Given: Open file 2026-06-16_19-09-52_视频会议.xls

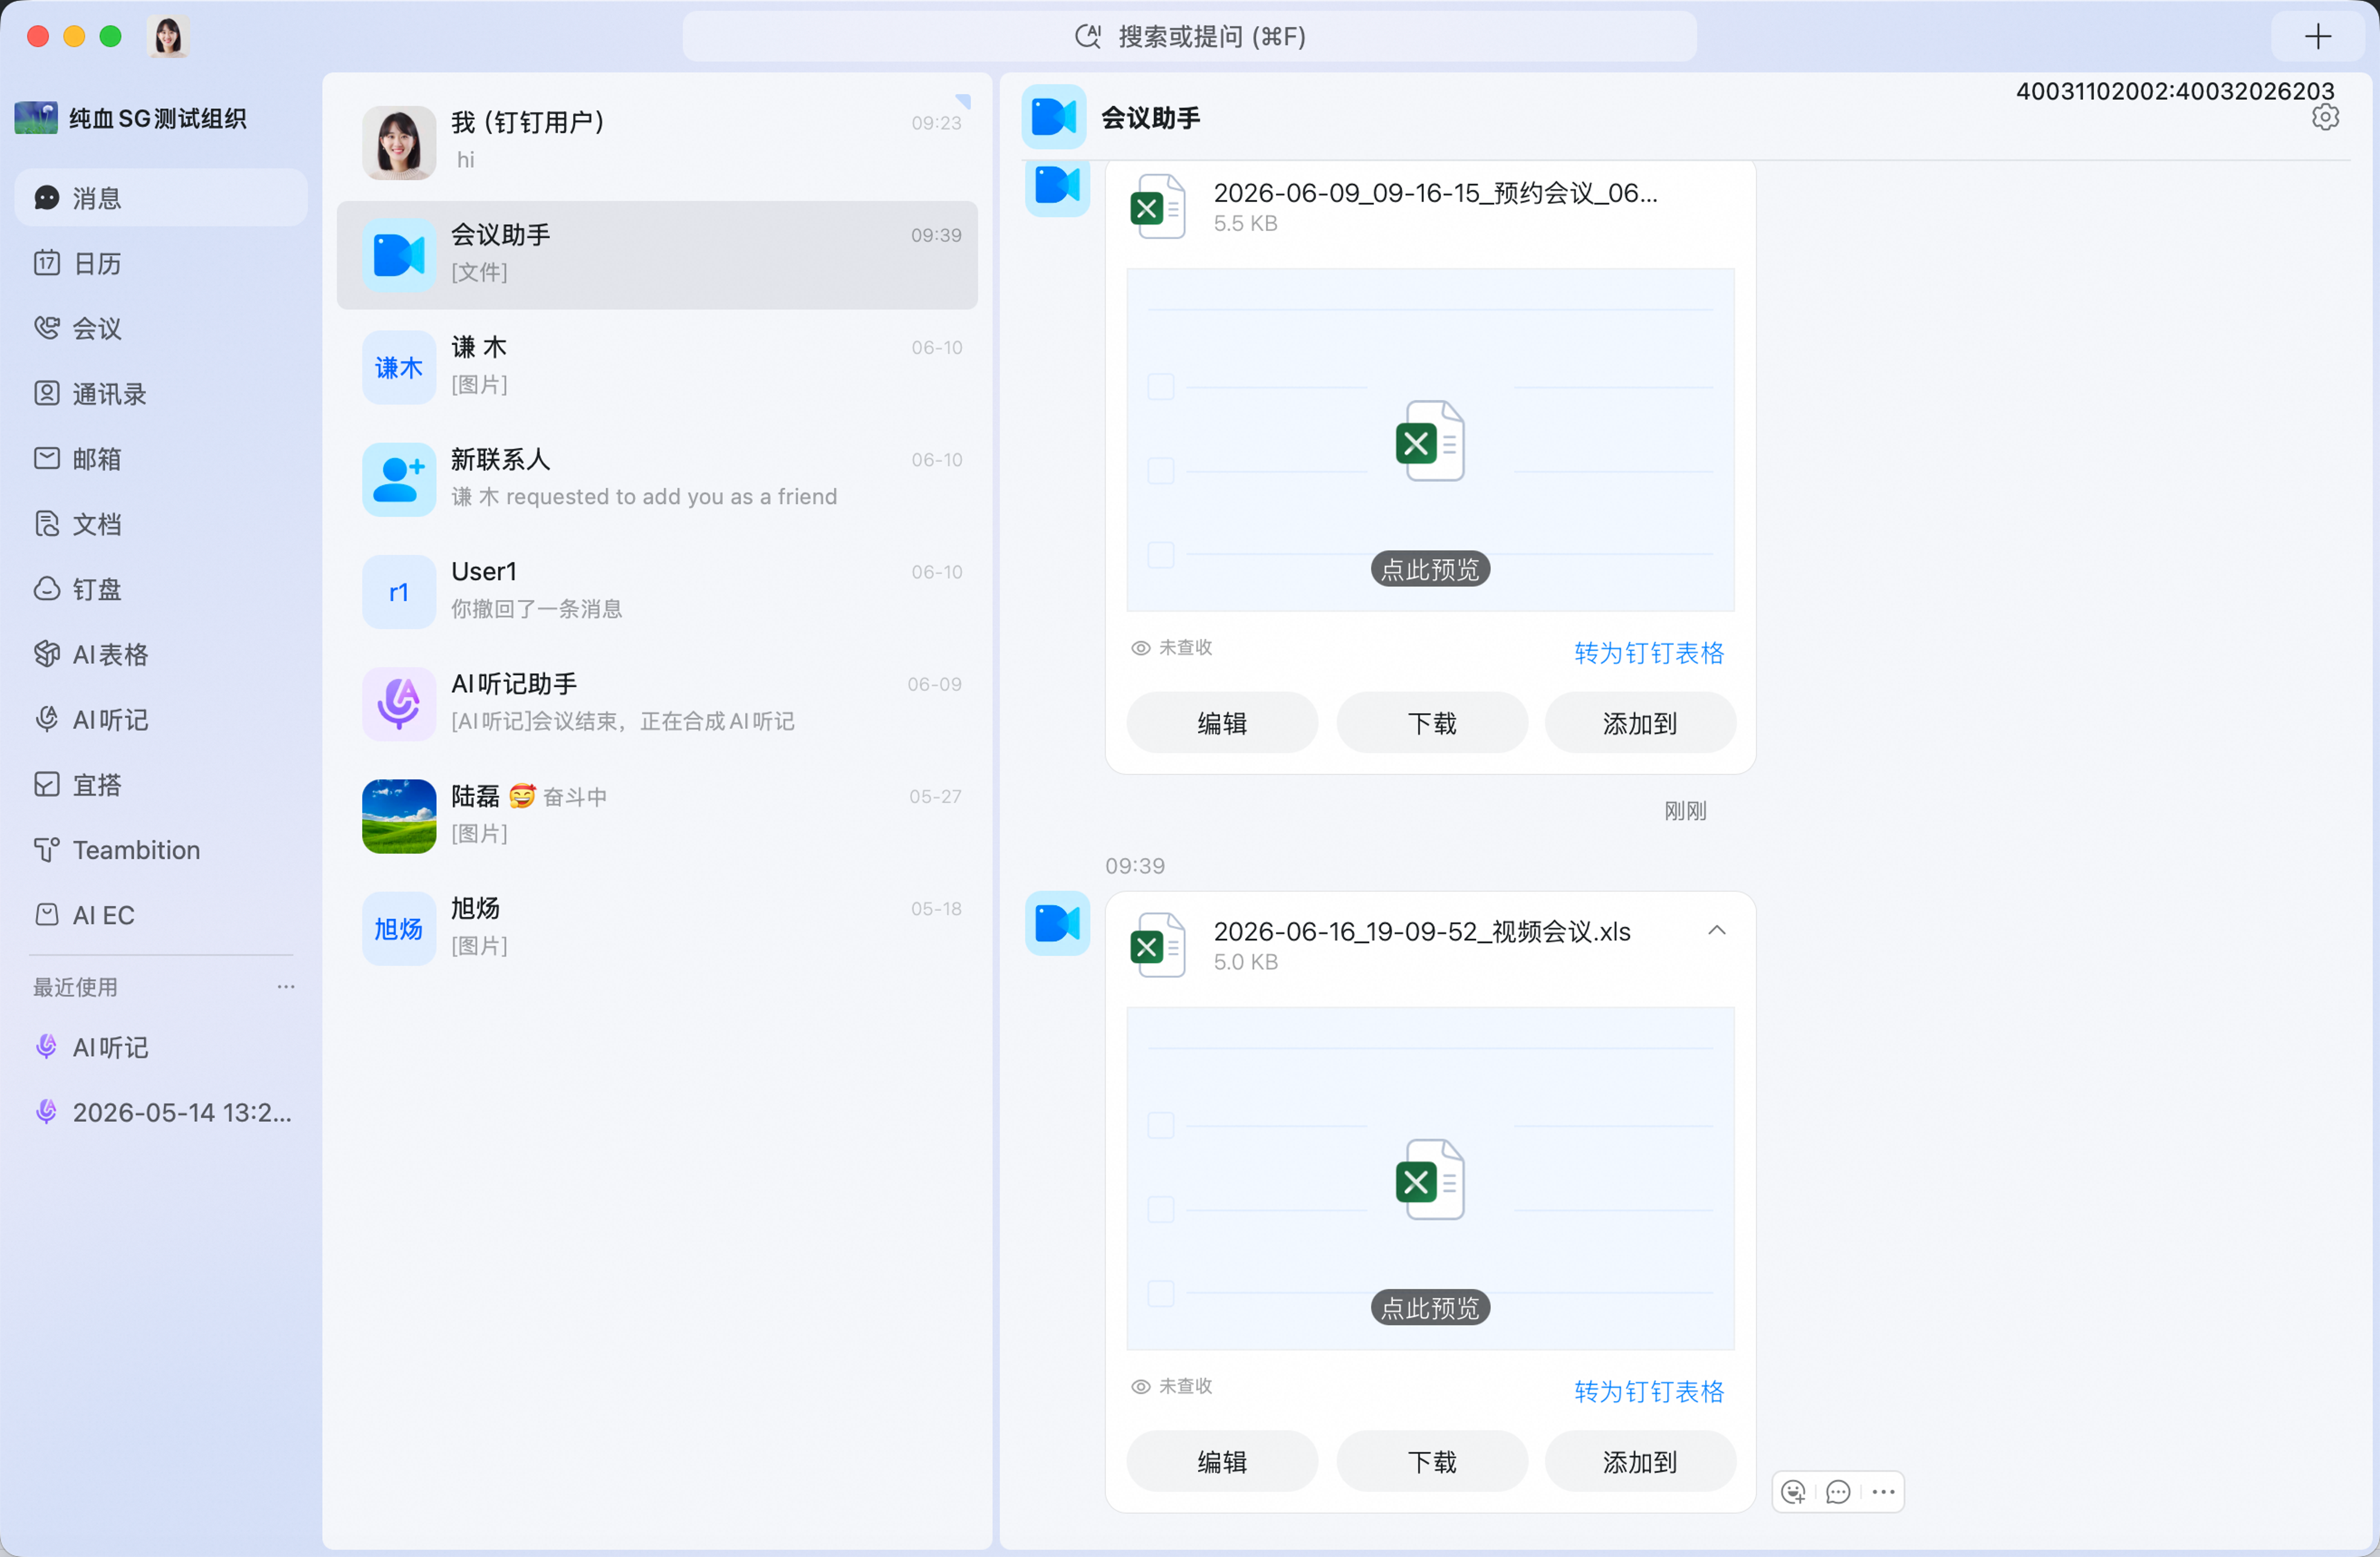Looking at the screenshot, I should click(x=1422, y=931).
